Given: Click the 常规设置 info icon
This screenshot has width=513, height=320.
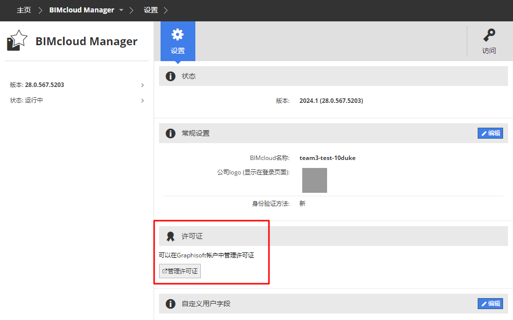Looking at the screenshot, I should (x=171, y=134).
